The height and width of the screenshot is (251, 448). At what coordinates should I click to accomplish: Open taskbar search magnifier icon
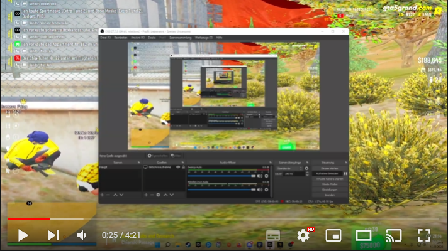click(x=168, y=245)
